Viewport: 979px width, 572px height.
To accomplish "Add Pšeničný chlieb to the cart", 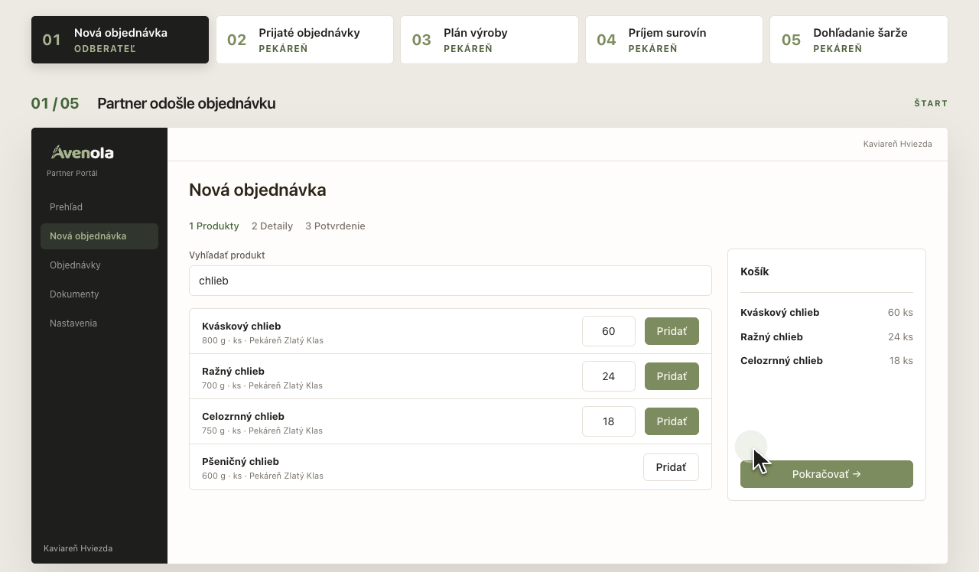I will click(671, 467).
